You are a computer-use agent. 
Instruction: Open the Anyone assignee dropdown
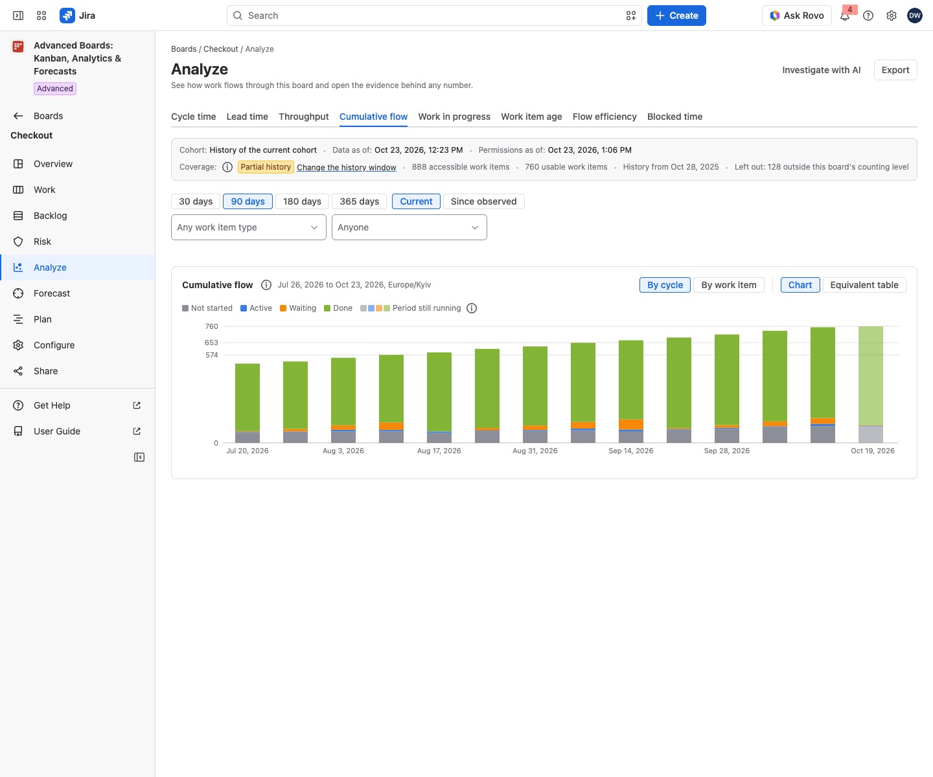click(x=409, y=227)
